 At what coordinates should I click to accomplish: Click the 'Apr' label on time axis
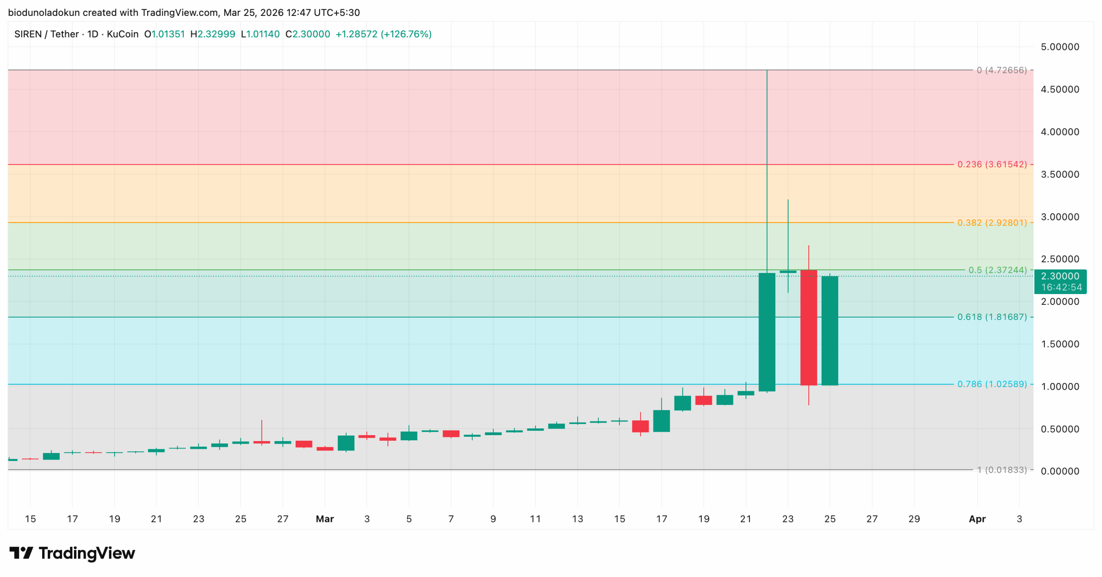[x=977, y=519]
